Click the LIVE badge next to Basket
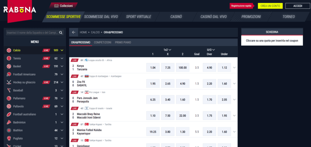Image resolution: width=311 pixels, height=147 pixels. tap(46, 66)
